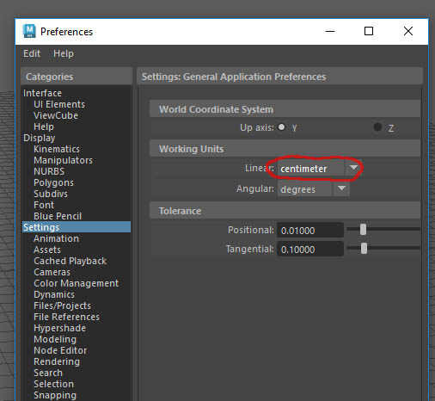Click the Tangential tolerance value field
Screen dimensions: 435x401
click(310, 249)
